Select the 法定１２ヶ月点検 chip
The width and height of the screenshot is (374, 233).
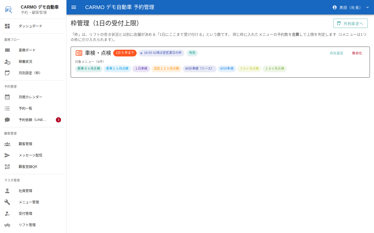tap(166, 69)
